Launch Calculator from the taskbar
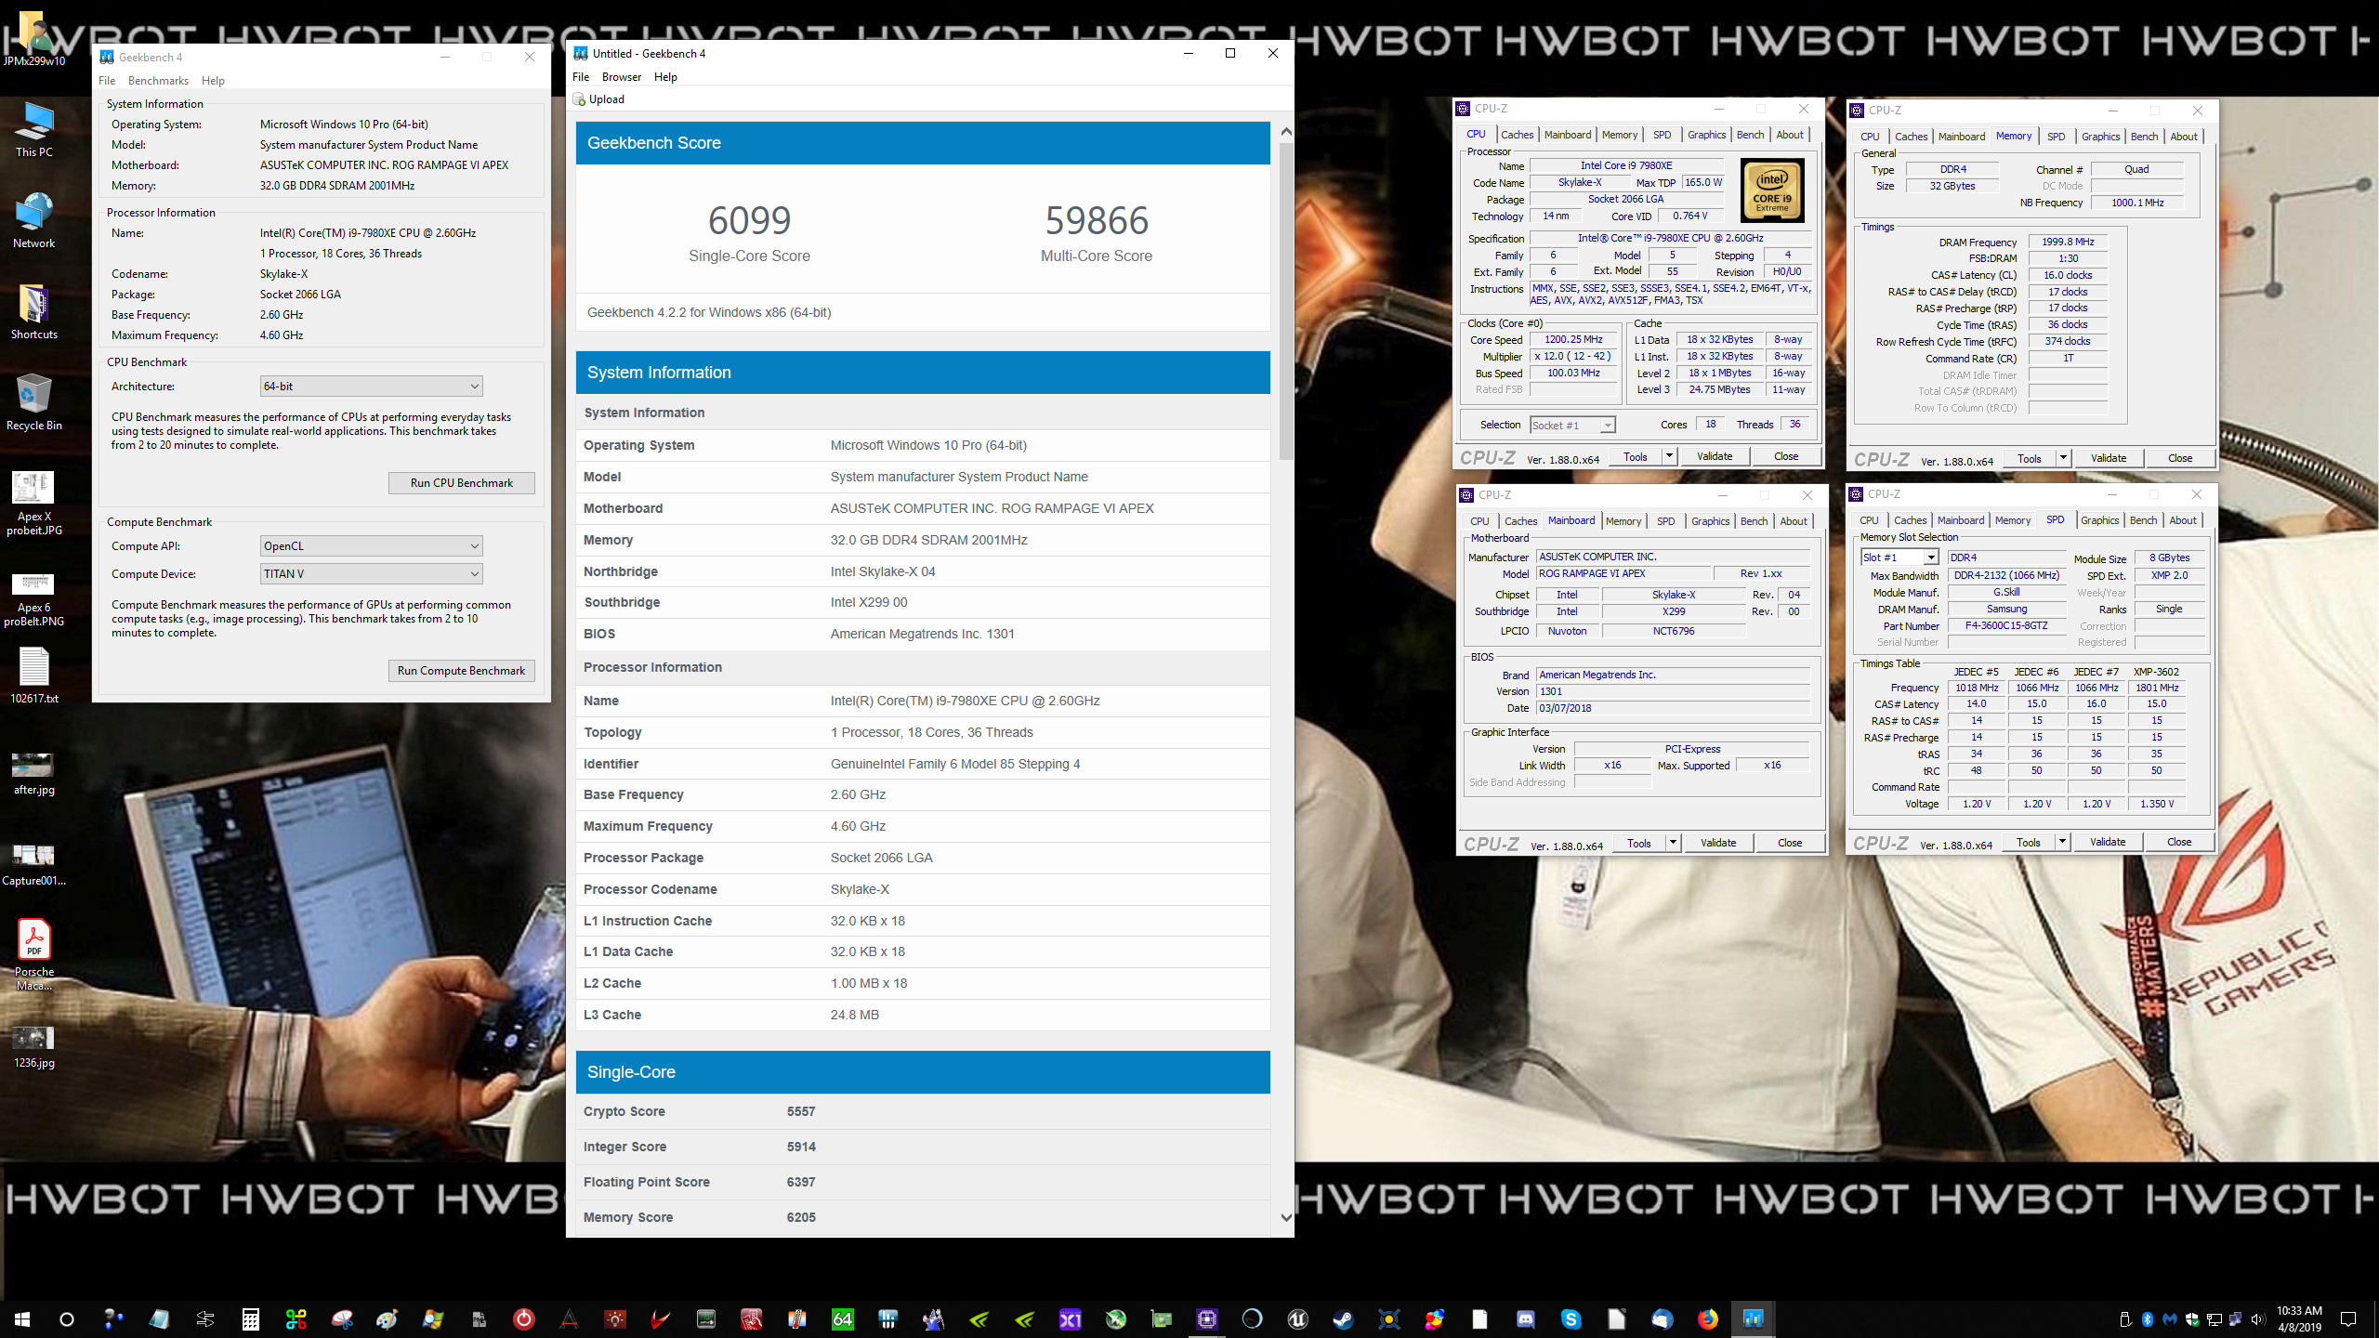The image size is (2379, 1338). point(250,1318)
